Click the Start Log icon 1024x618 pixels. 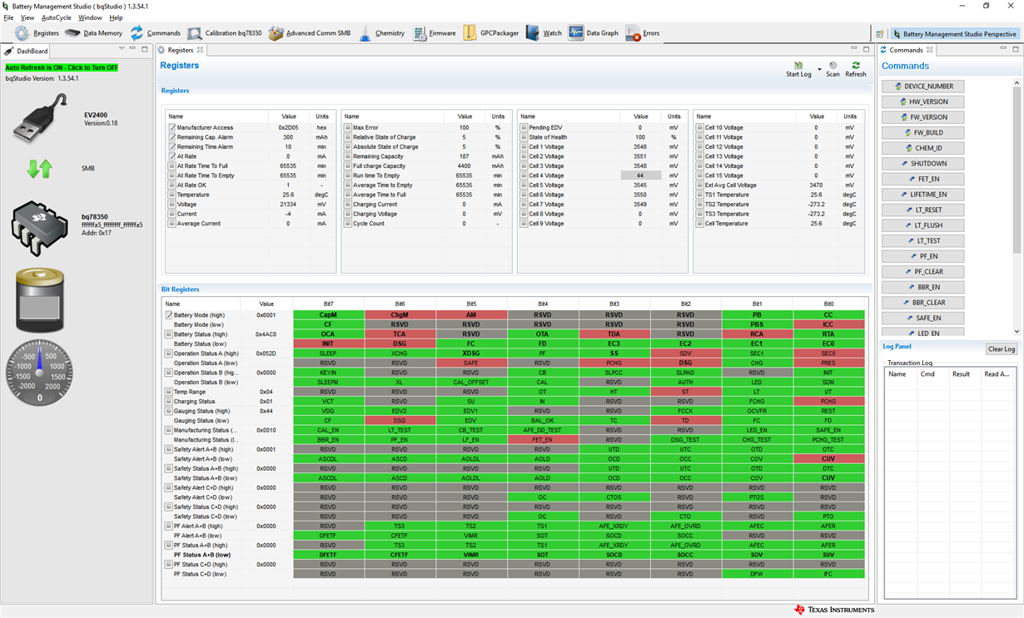point(798,66)
